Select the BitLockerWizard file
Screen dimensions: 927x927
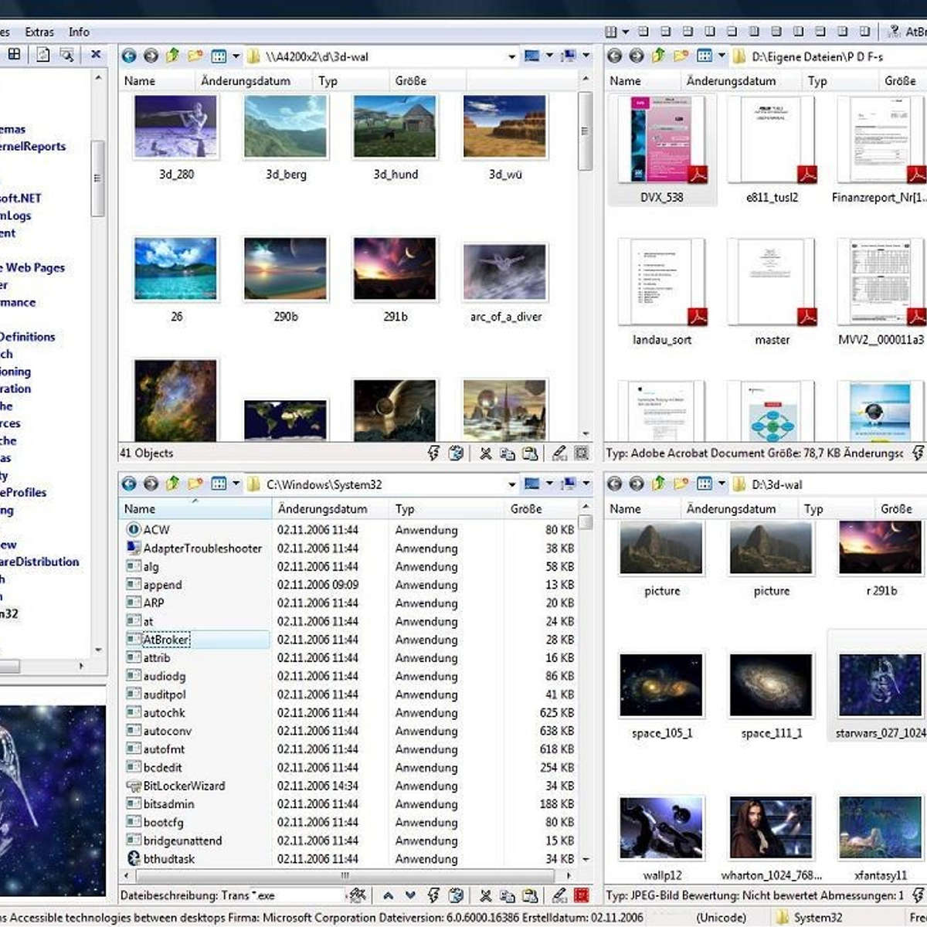pyautogui.click(x=184, y=786)
